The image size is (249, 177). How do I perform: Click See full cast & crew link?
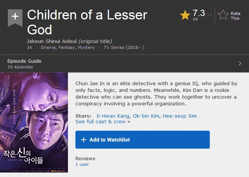coord(100,122)
